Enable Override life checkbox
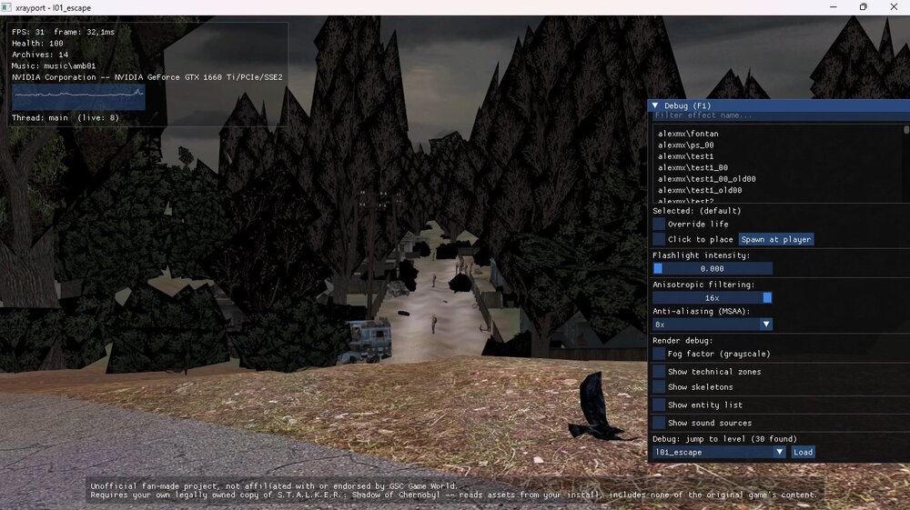This screenshot has width=910, height=510. click(659, 224)
